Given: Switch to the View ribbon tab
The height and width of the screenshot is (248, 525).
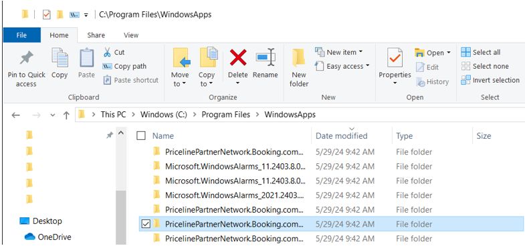Looking at the screenshot, I should pyautogui.click(x=131, y=35).
